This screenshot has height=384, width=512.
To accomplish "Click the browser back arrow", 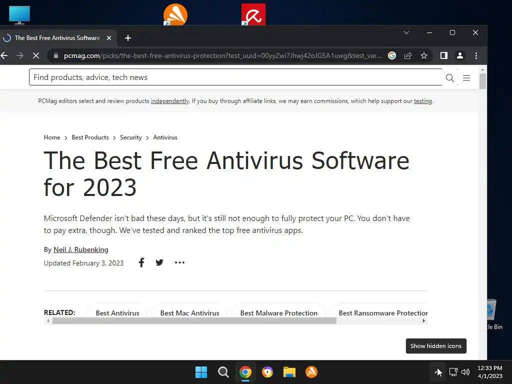I will point(4,56).
